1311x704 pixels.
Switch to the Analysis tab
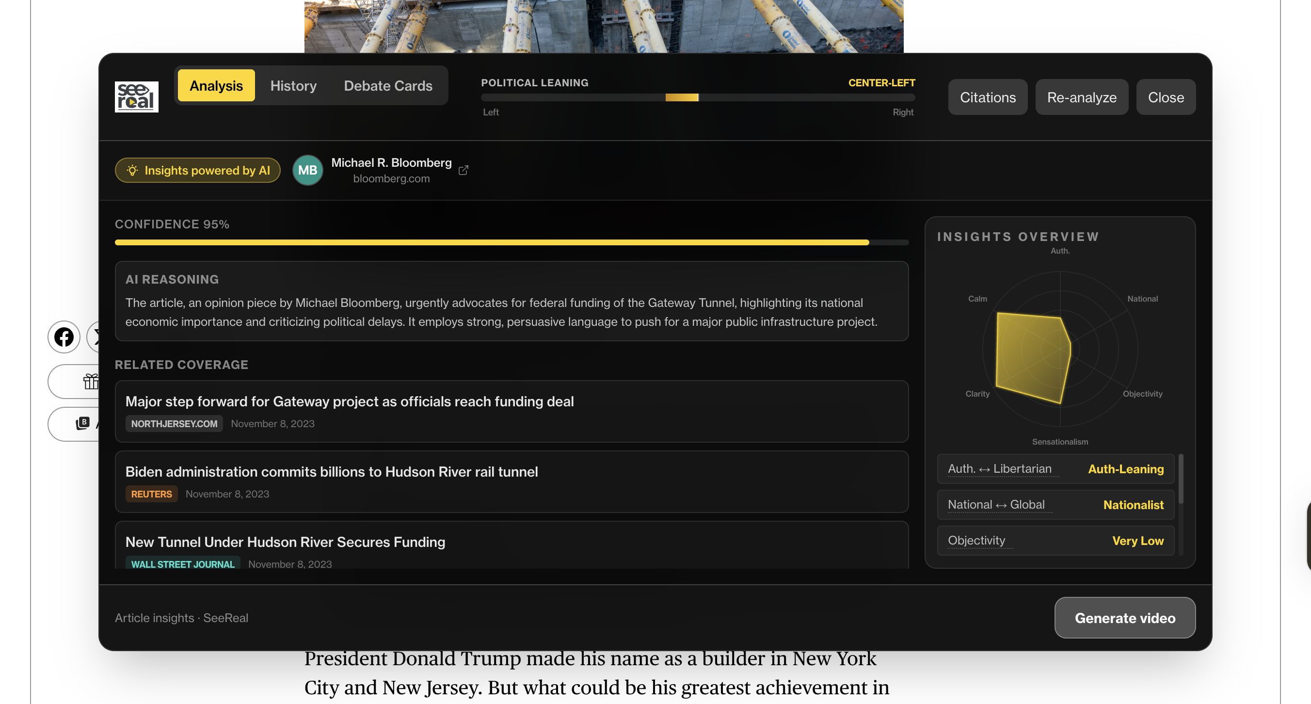pyautogui.click(x=216, y=85)
